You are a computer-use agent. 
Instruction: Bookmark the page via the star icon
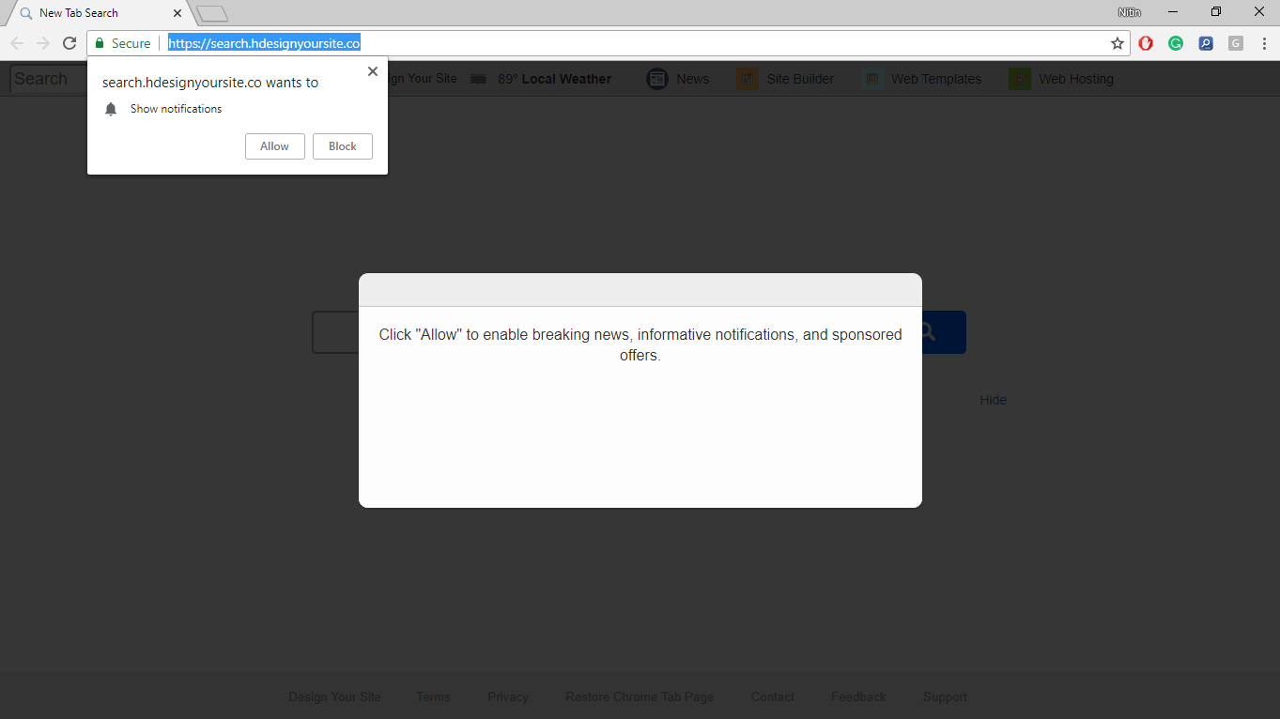[1117, 43]
